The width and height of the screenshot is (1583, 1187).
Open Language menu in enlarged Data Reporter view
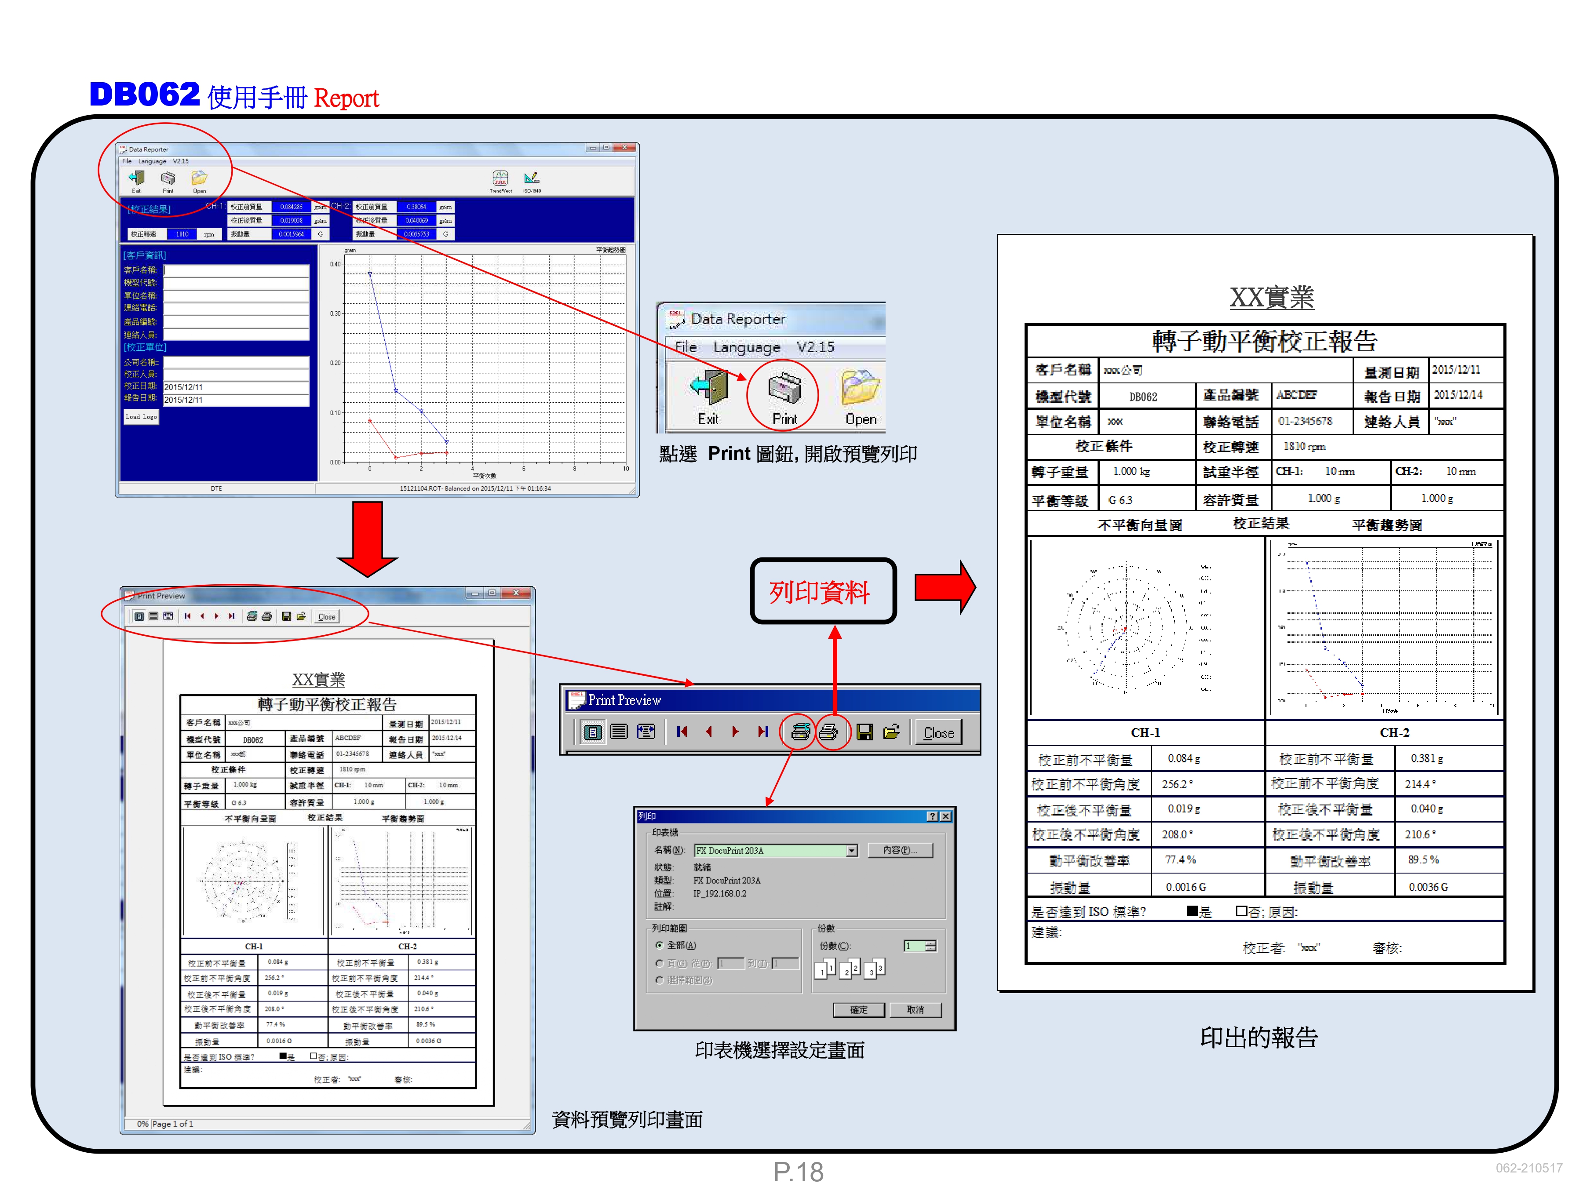[746, 348]
